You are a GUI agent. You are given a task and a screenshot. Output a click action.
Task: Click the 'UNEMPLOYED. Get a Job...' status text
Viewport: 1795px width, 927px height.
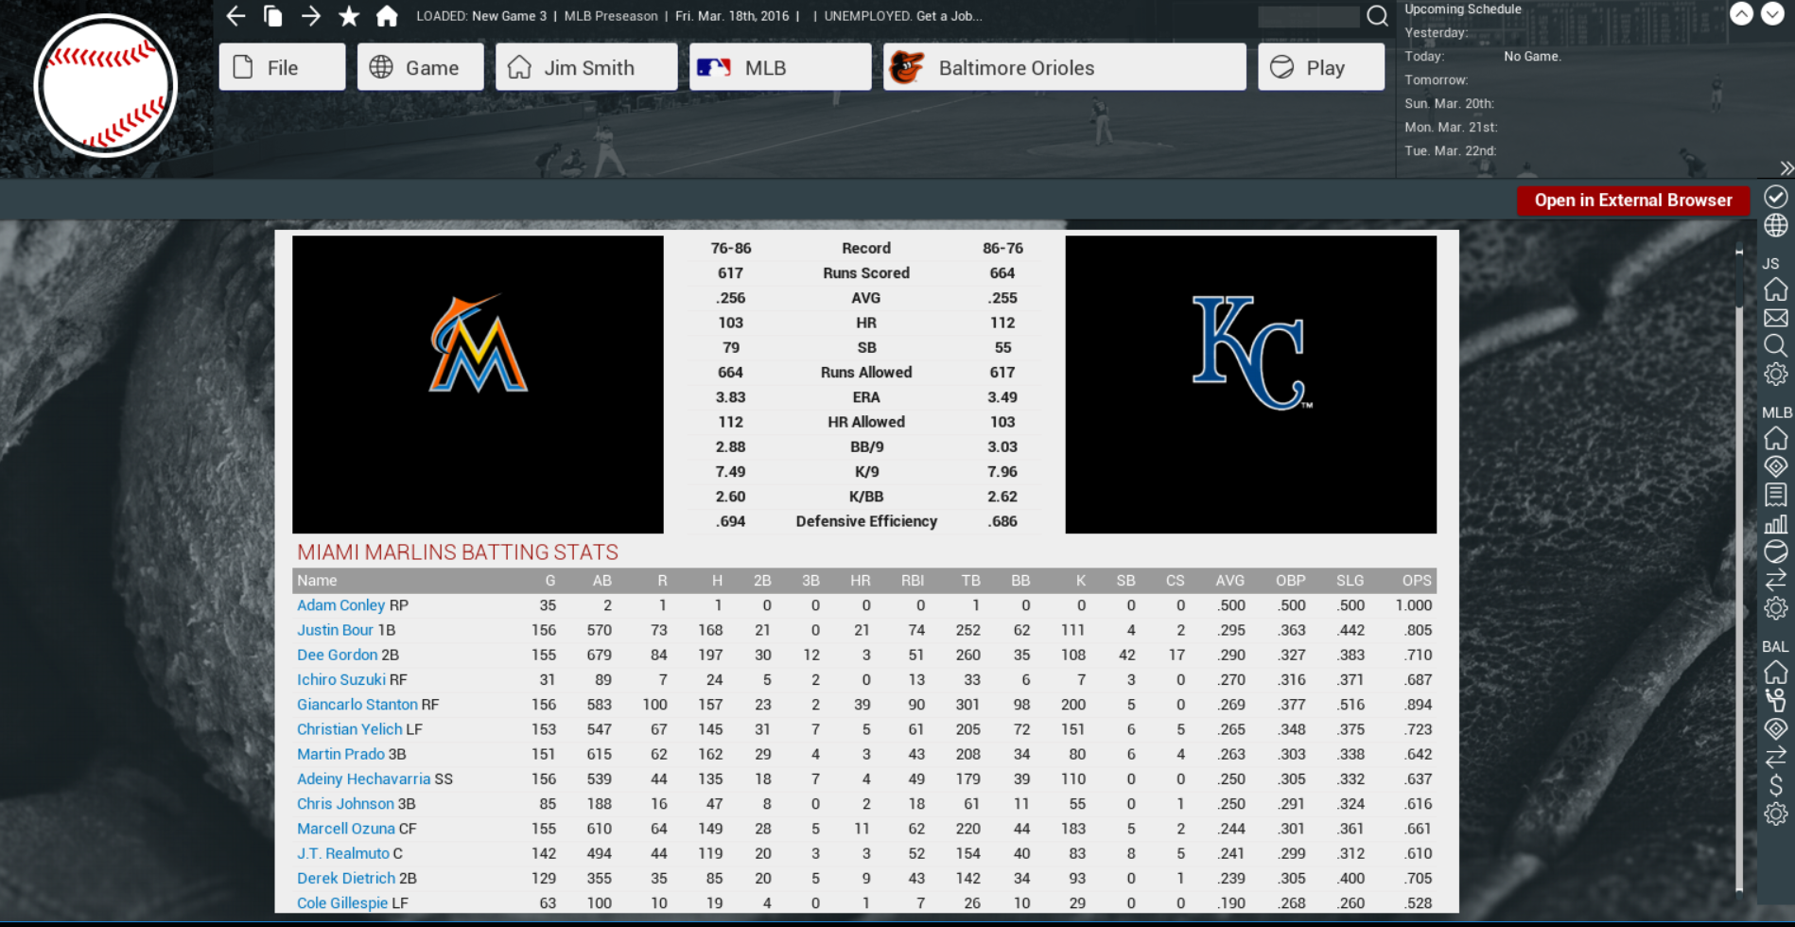point(903,16)
